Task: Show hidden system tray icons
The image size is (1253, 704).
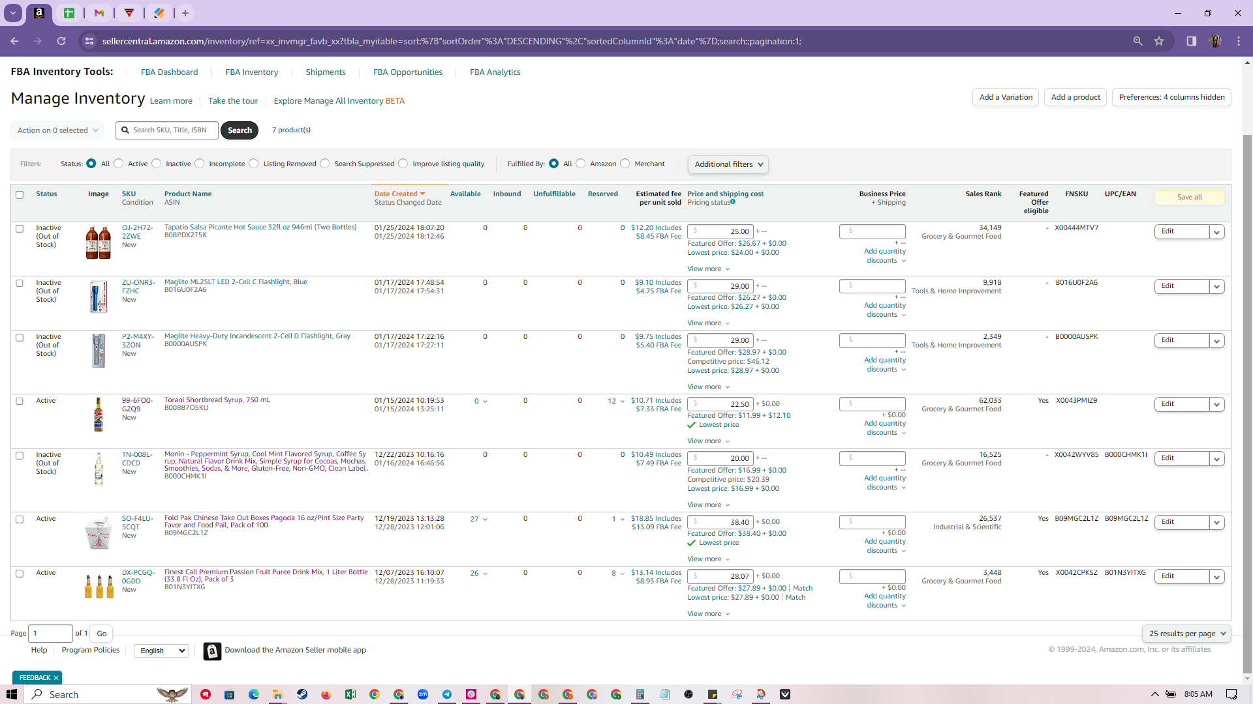Action: pos(1154,694)
